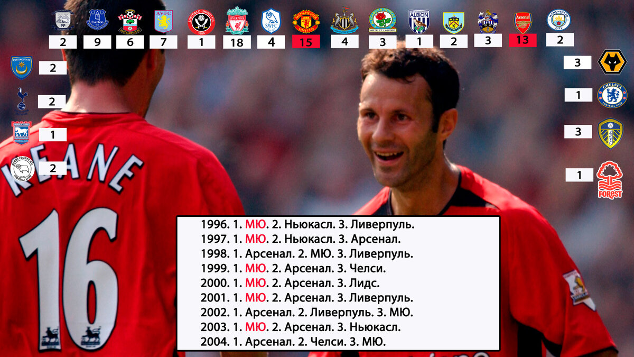This screenshot has width=634, height=357.
Task: Select the Ipswich Town crest
Action: [22, 133]
